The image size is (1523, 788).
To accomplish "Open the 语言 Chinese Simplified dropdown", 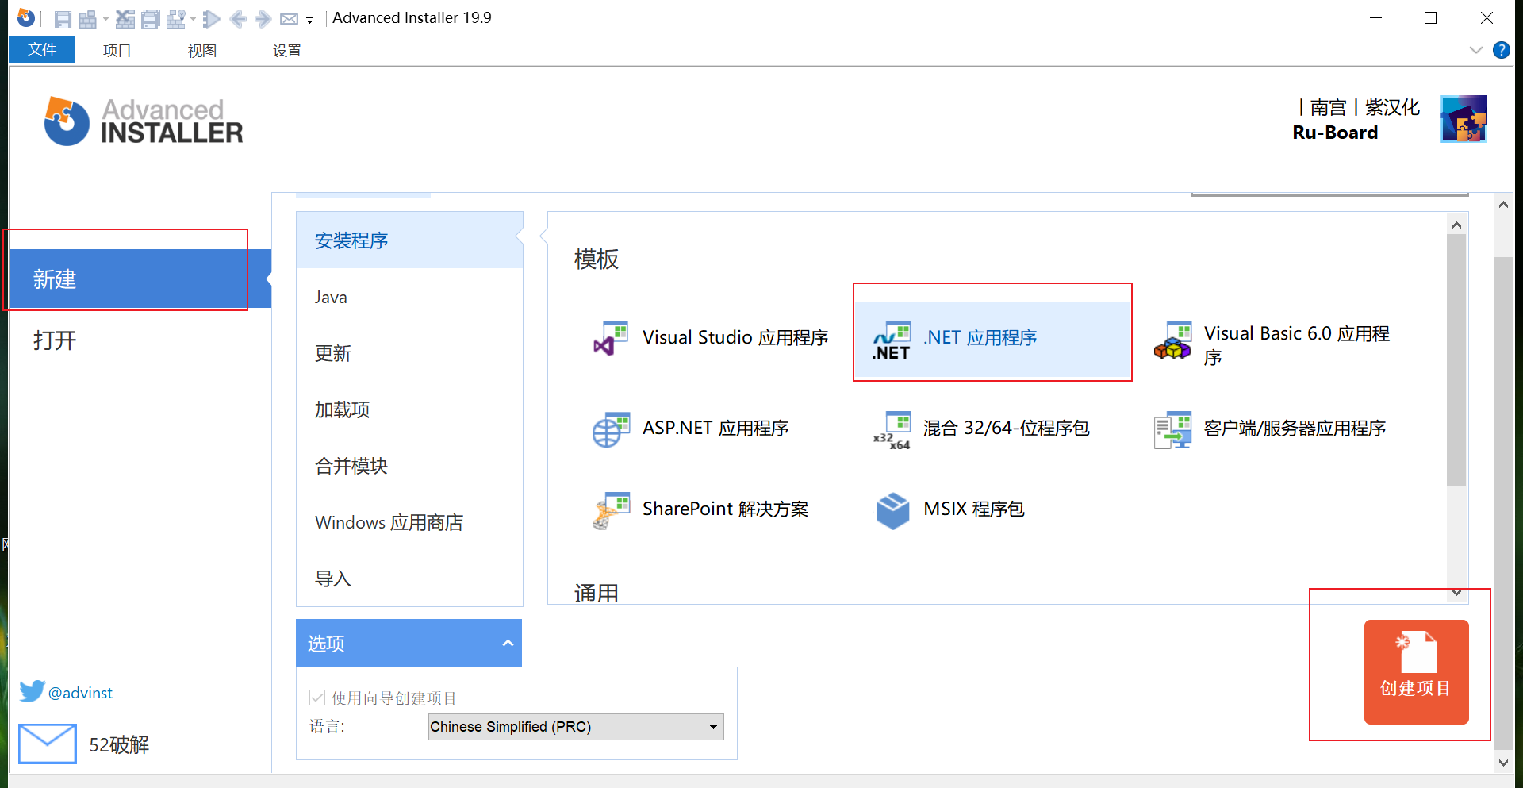I will [576, 727].
